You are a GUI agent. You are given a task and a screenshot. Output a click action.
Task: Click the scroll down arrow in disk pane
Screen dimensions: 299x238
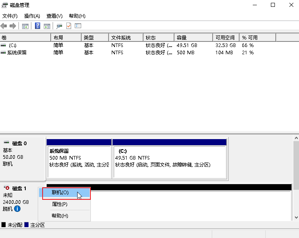(x=296, y=217)
